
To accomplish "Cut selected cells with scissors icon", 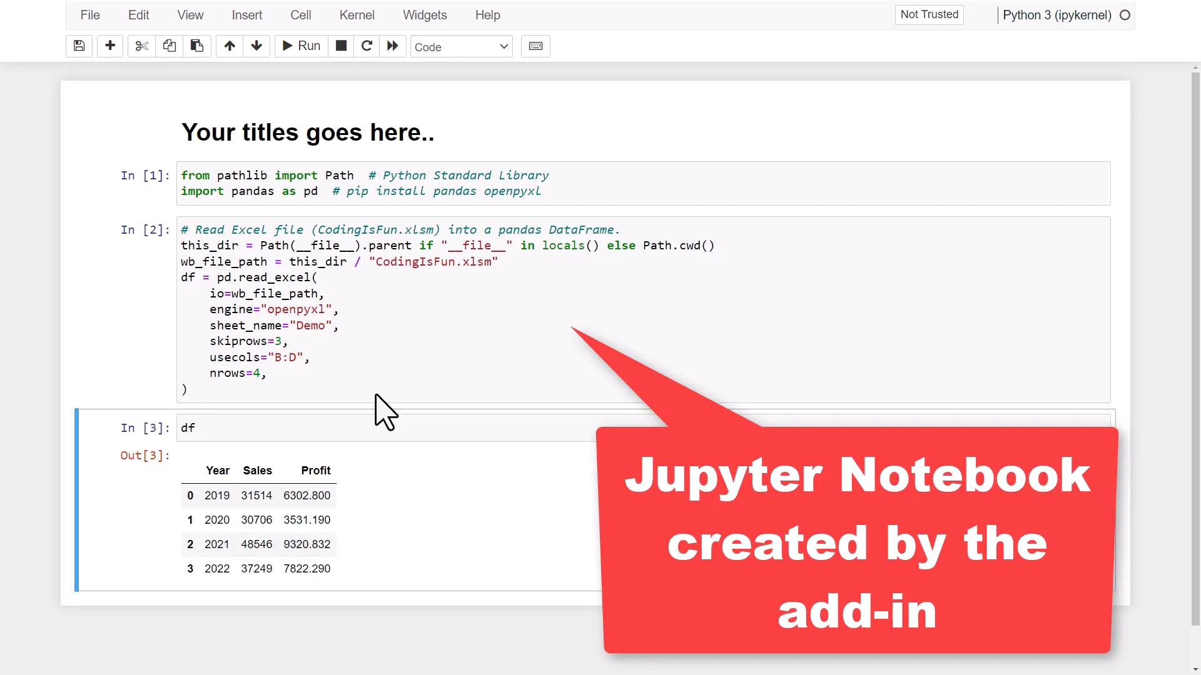I will click(x=142, y=46).
